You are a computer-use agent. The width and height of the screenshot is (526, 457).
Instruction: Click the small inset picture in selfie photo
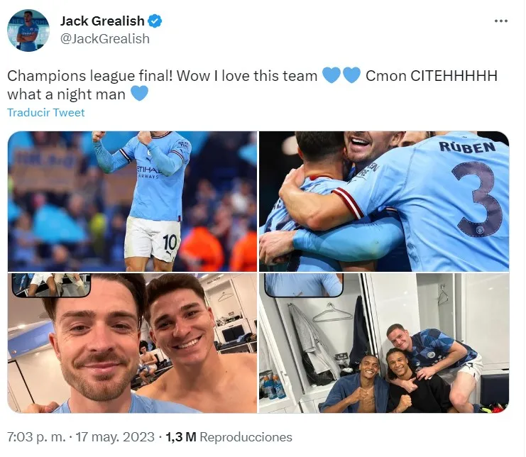coord(51,285)
